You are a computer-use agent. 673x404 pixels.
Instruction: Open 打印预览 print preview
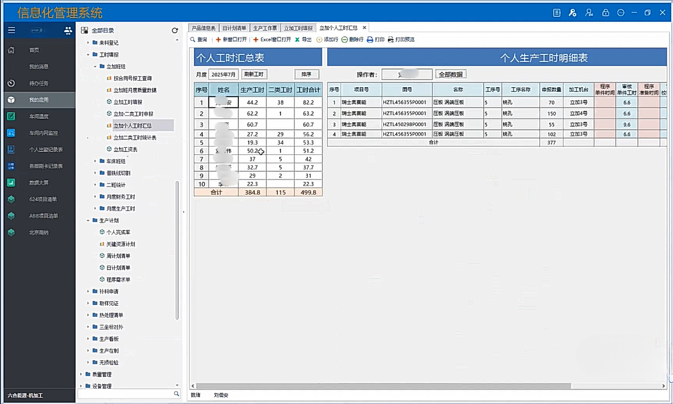[x=391, y=40]
